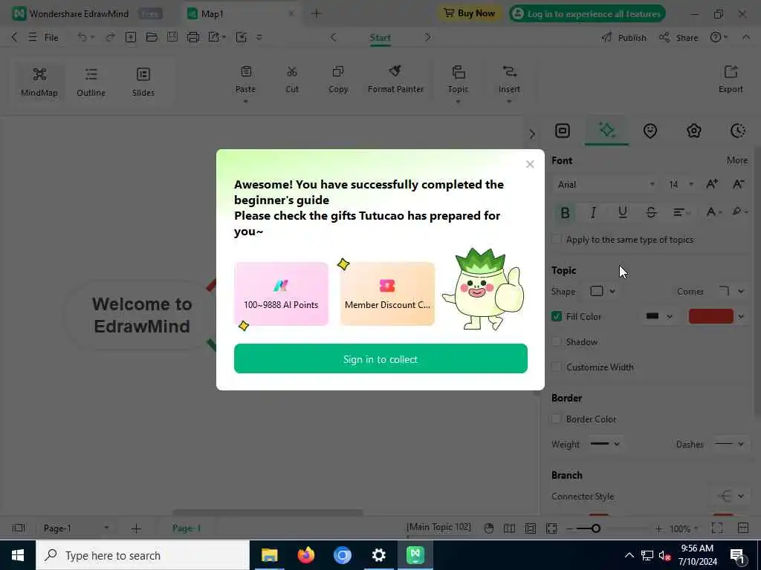The image size is (761, 570).
Task: Open the history clock panel icon
Action: (738, 131)
